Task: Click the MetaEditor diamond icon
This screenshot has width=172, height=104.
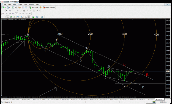Action: [x=40, y=7]
